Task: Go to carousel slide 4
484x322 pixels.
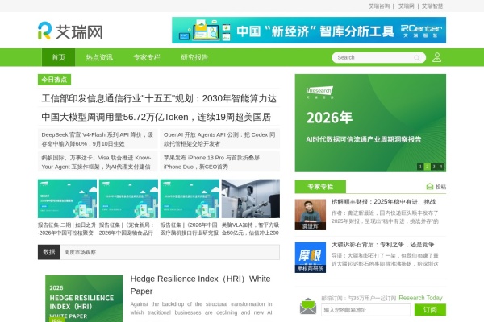Action: point(440,167)
